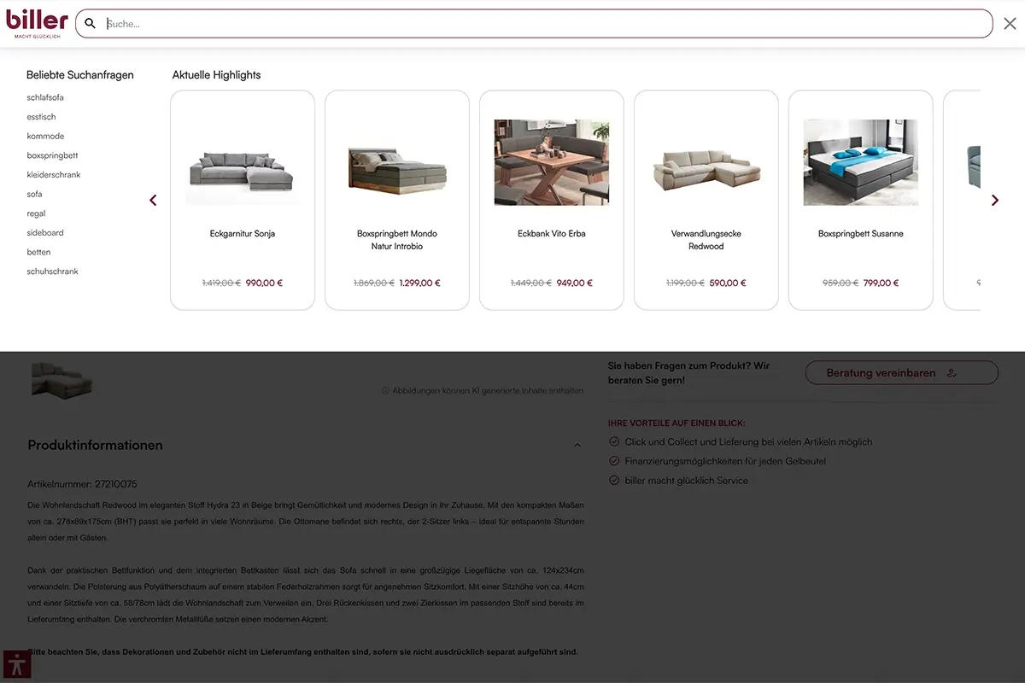Click the Eckgarnitur Sonja product image
Viewport: 1025px width, 683px height.
coord(242,166)
